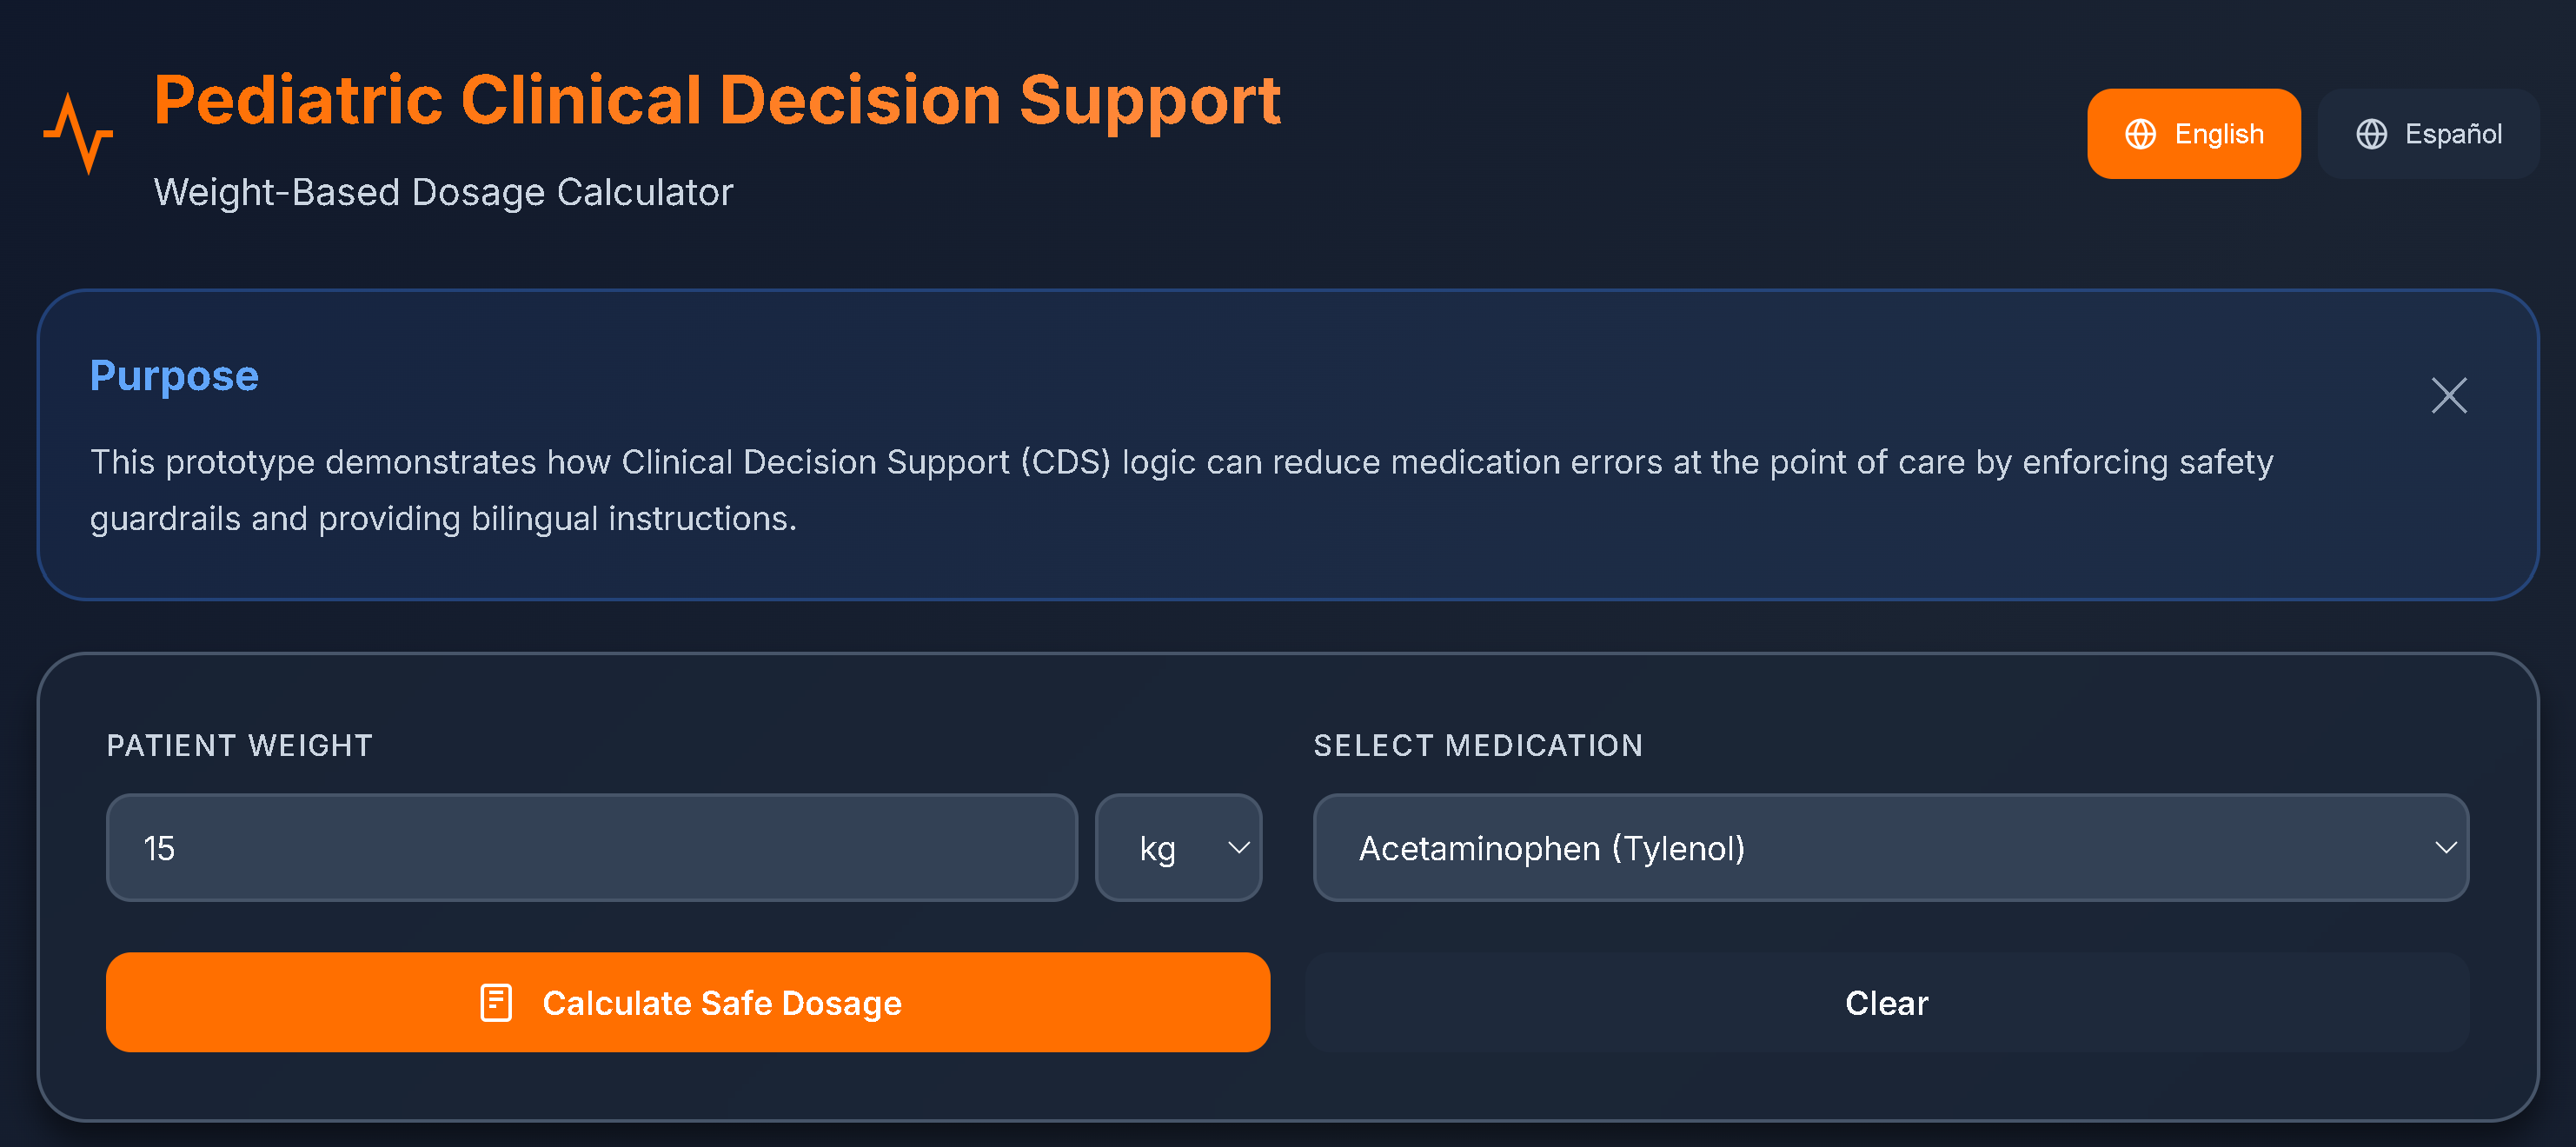Switch the interface to Español
This screenshot has height=1147, width=2576.
pos(2428,133)
